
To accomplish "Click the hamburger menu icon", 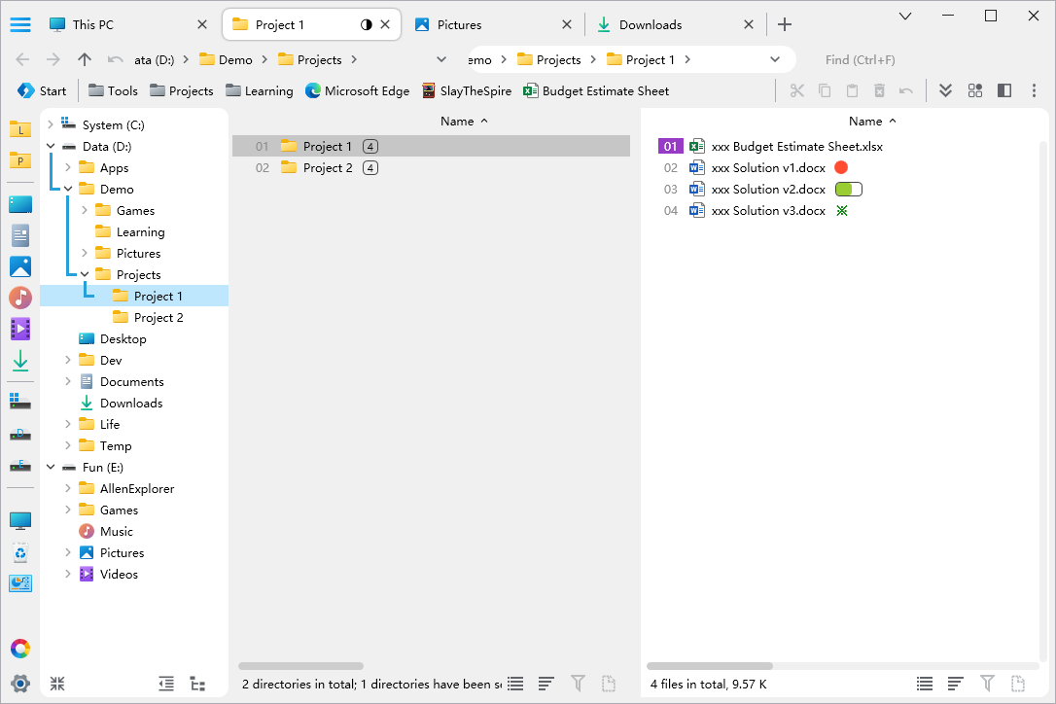I will [x=20, y=25].
